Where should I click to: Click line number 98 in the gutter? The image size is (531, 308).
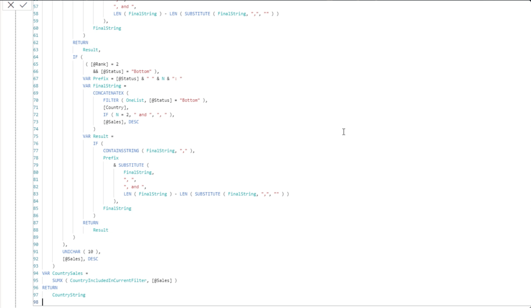(36, 302)
